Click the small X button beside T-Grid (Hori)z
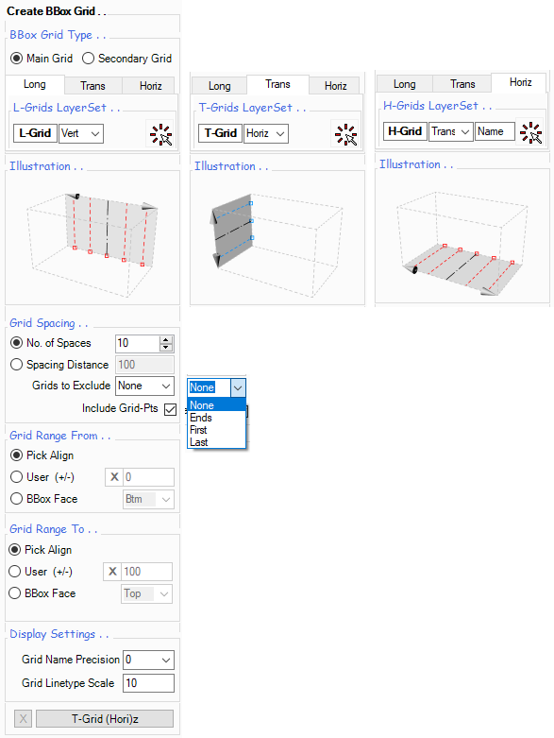 click(23, 719)
